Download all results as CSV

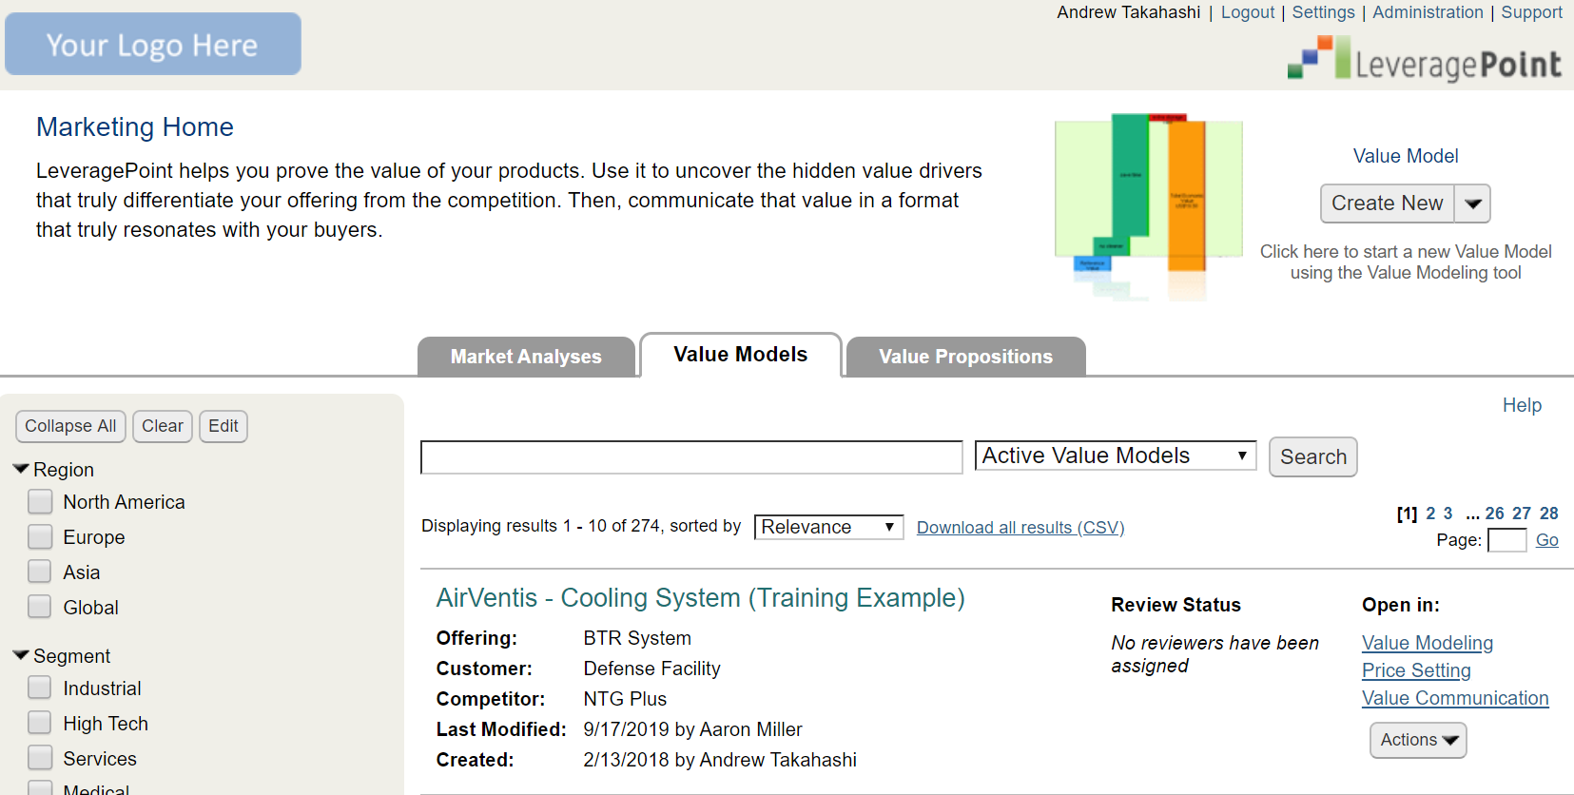point(1020,528)
